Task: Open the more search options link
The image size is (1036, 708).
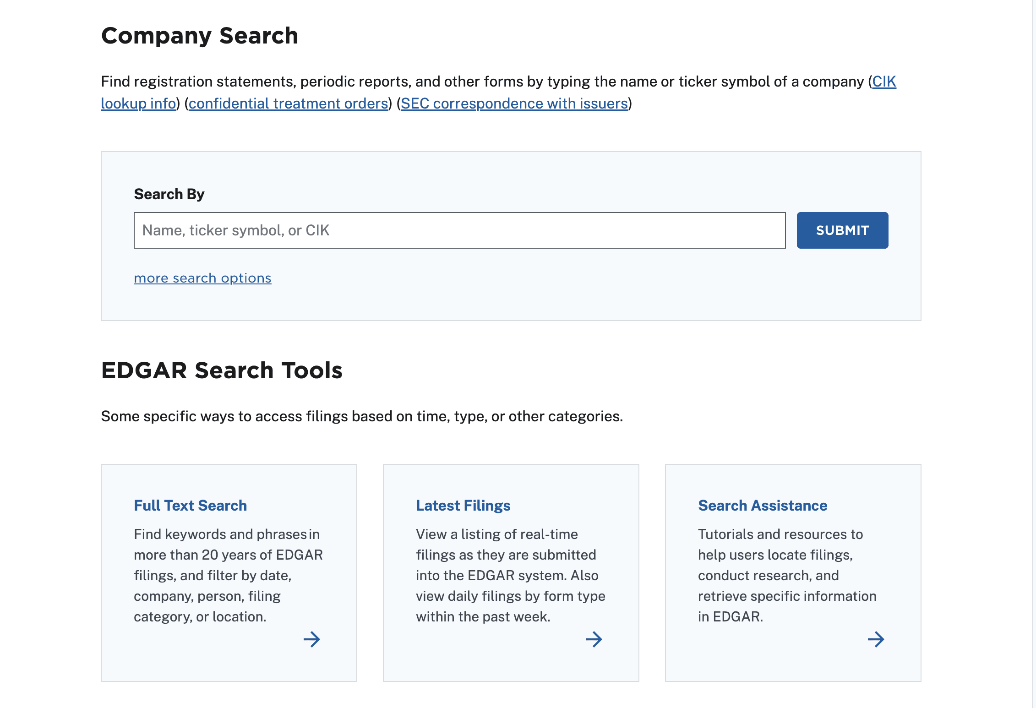Action: tap(202, 278)
